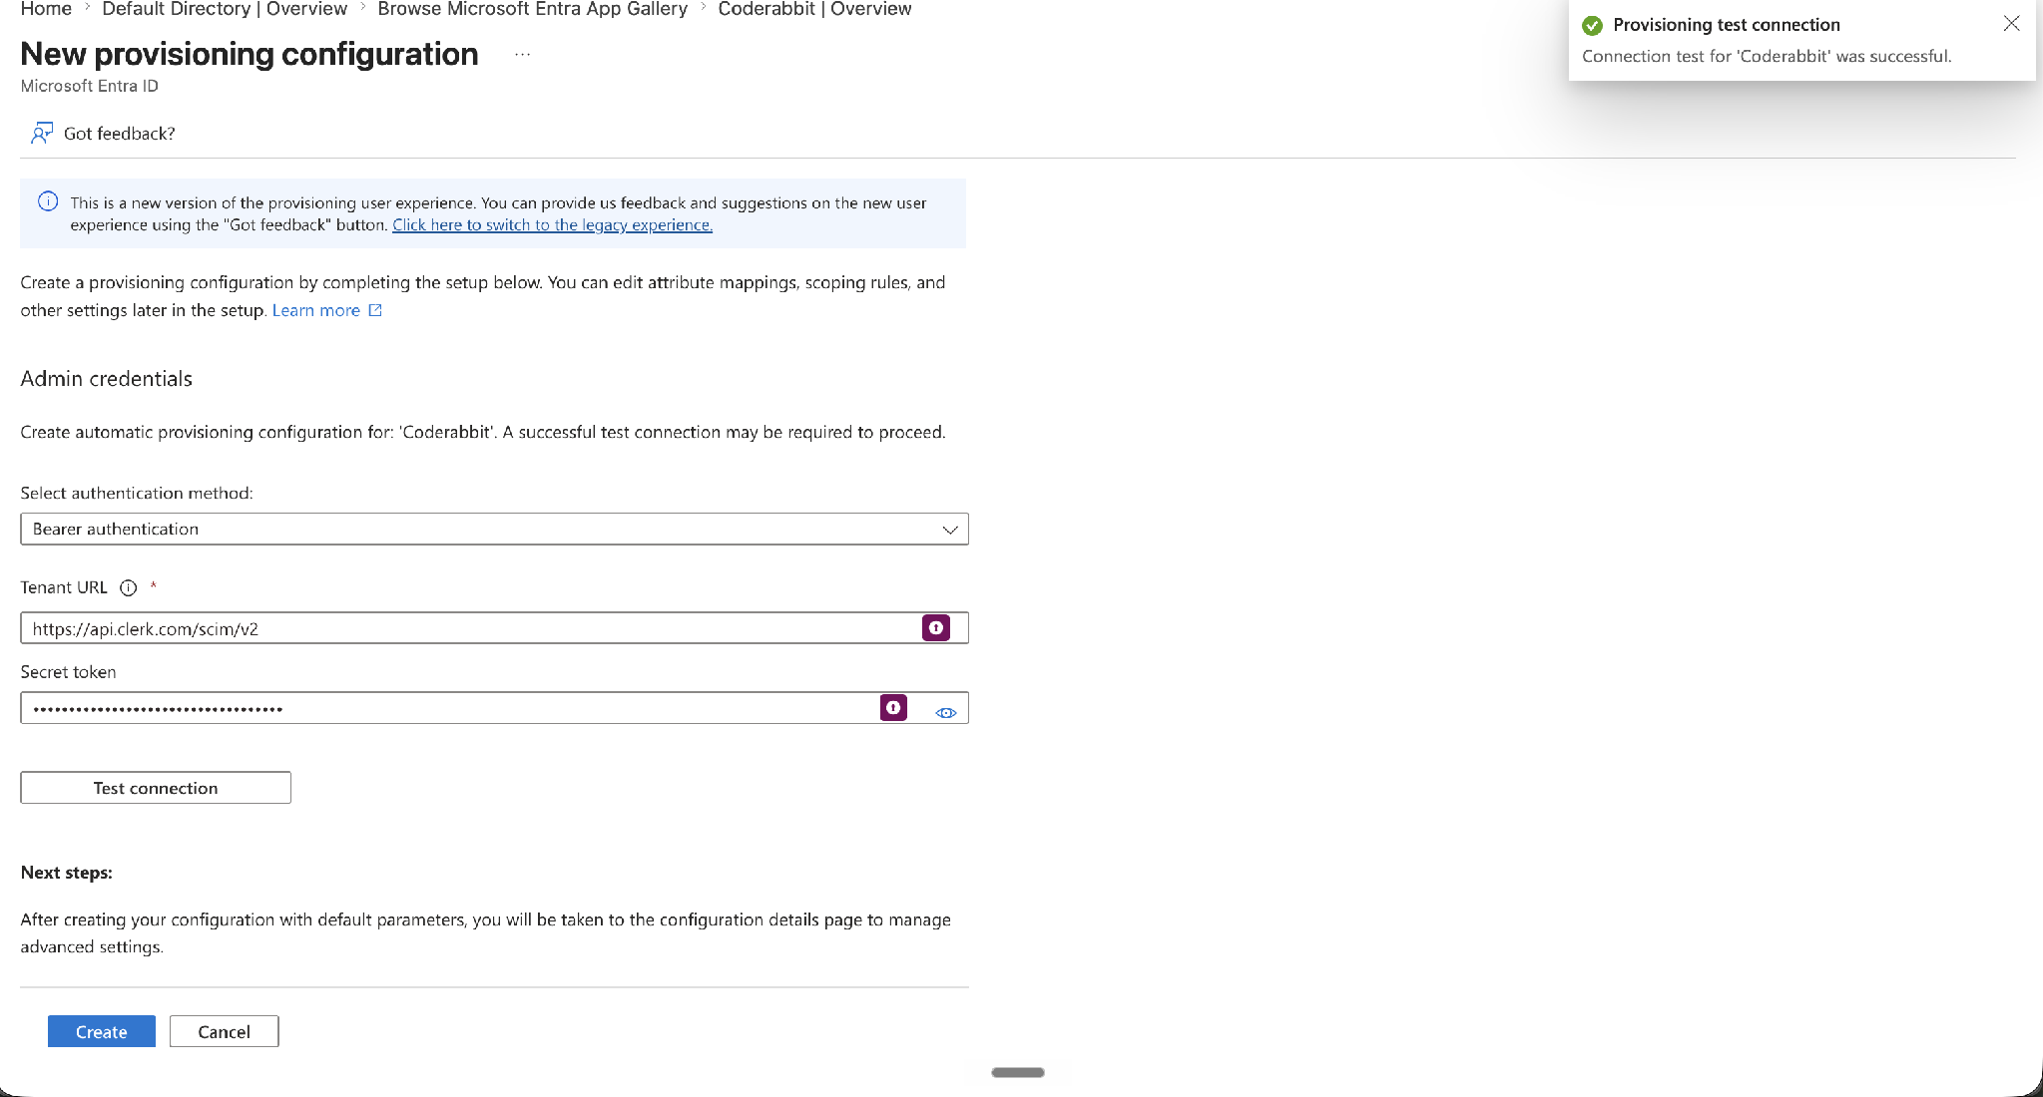The image size is (2043, 1097).
Task: Click the 'Secret token' label
Action: [68, 672]
